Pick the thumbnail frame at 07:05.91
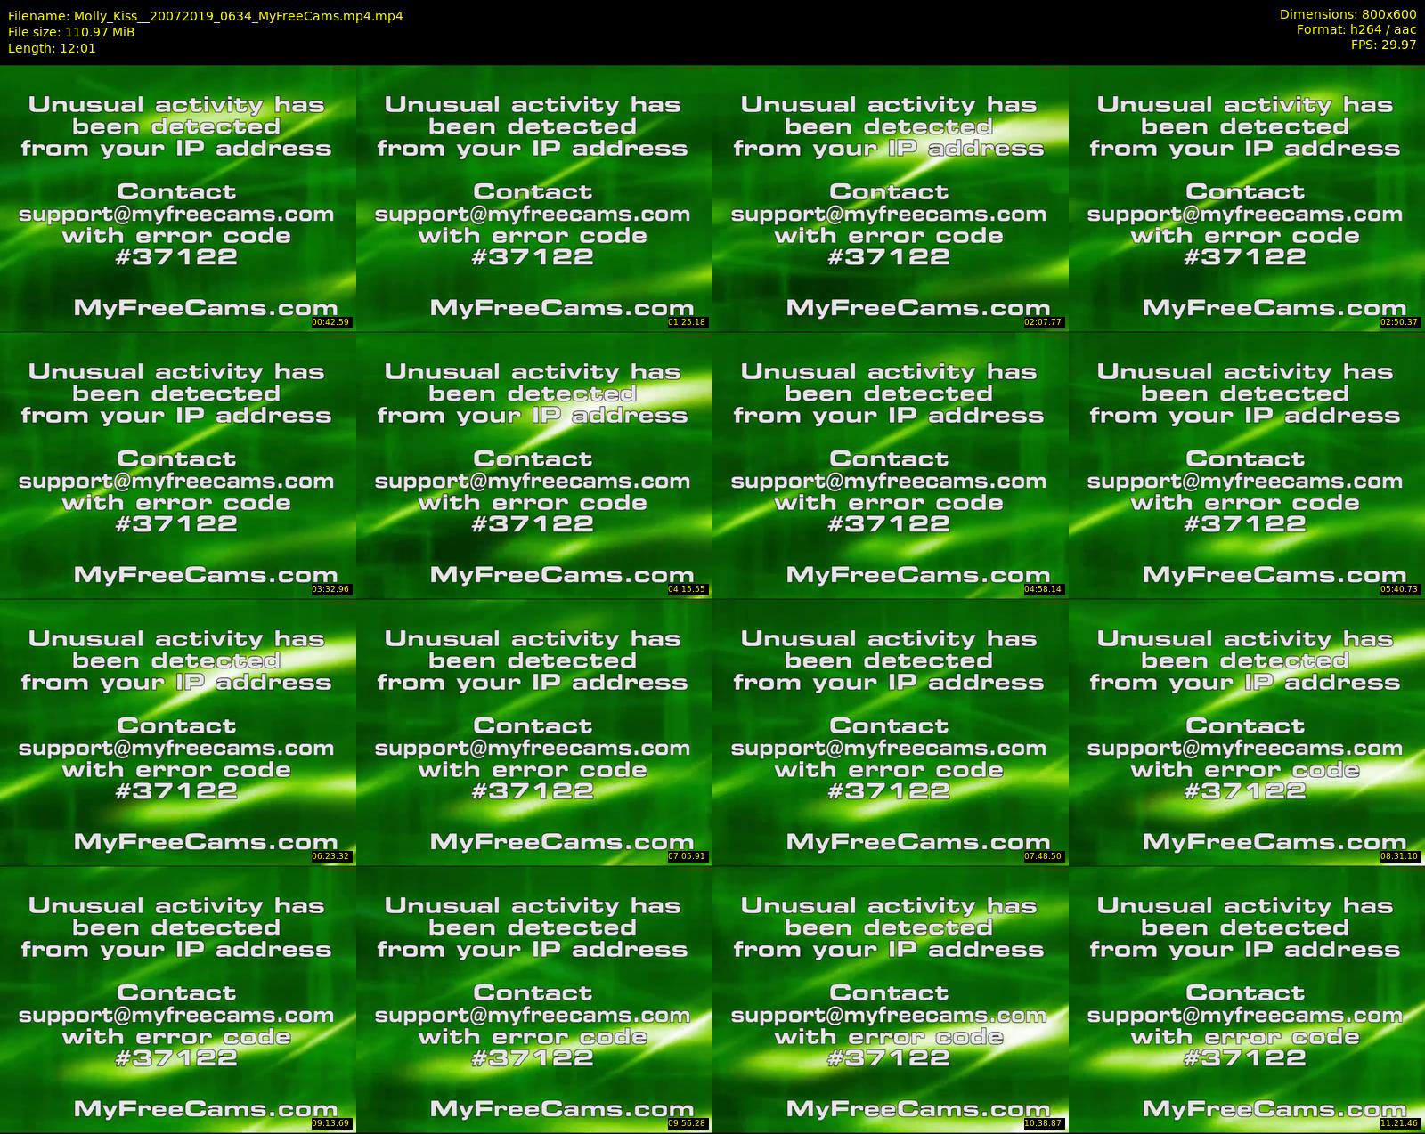 pos(534,732)
